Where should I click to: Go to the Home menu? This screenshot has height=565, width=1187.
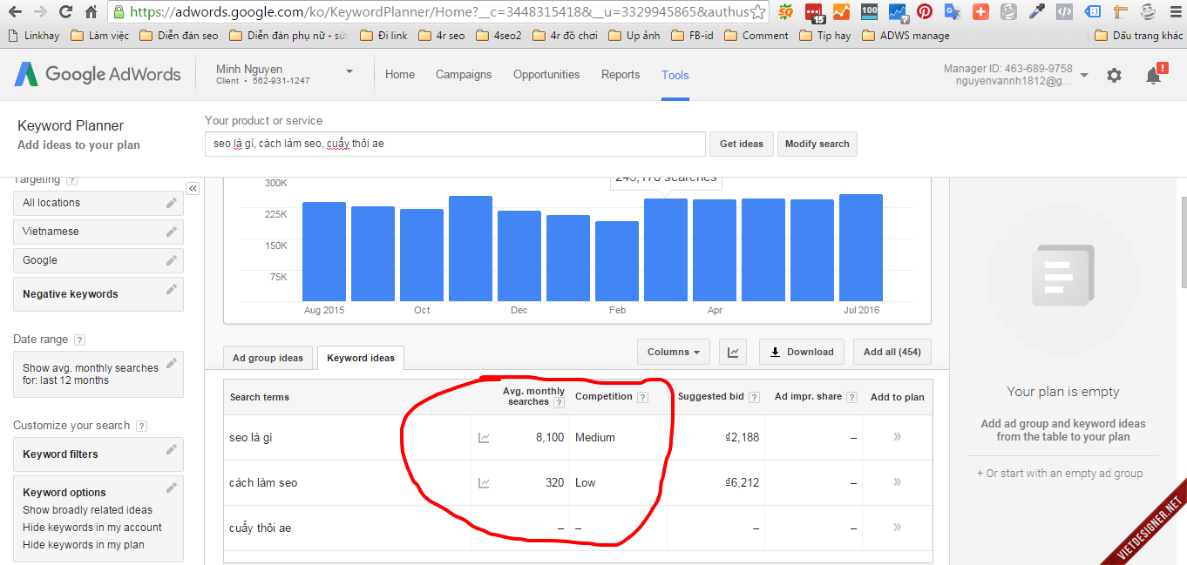400,75
